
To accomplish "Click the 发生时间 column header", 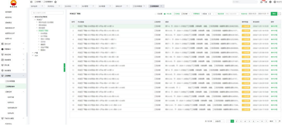I will 261,22.
